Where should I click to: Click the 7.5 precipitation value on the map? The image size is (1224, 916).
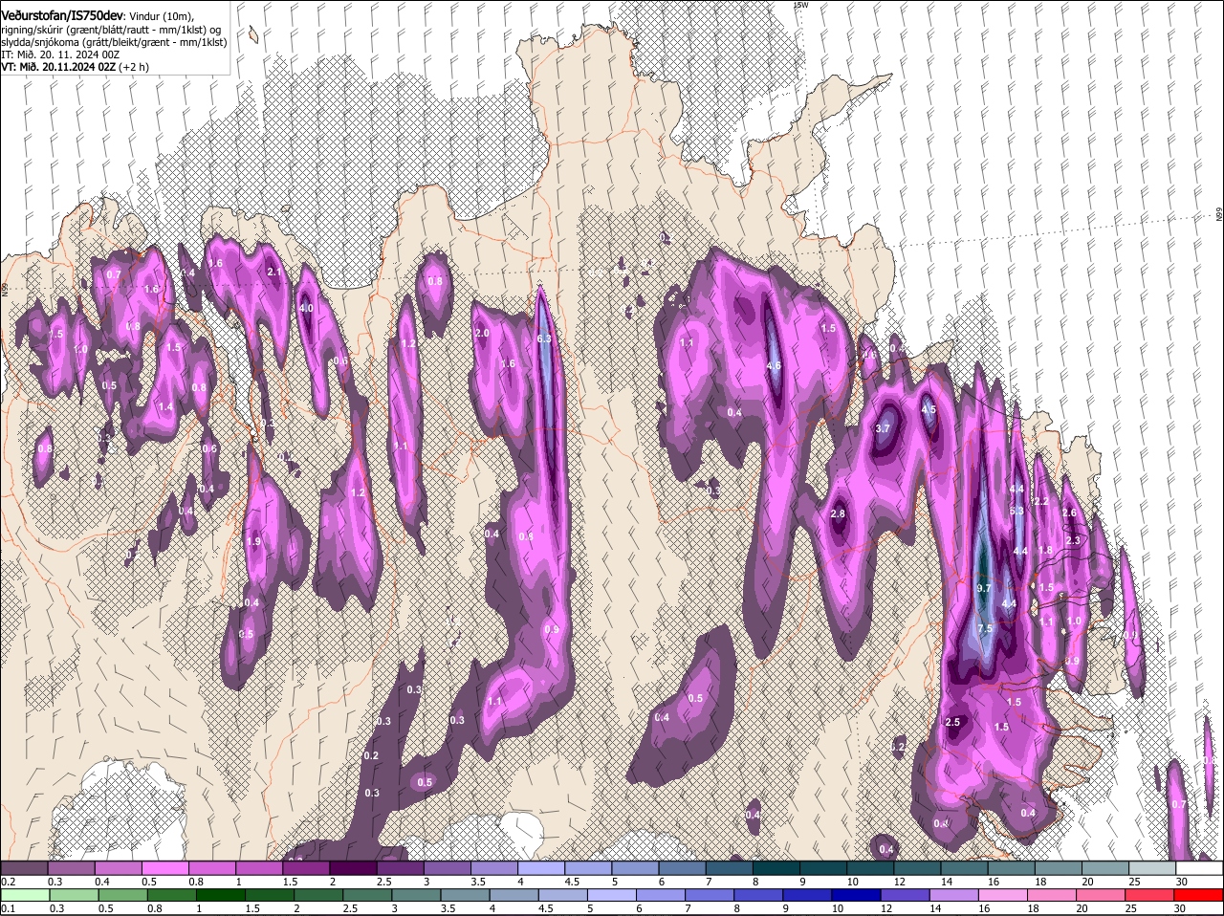click(x=985, y=628)
